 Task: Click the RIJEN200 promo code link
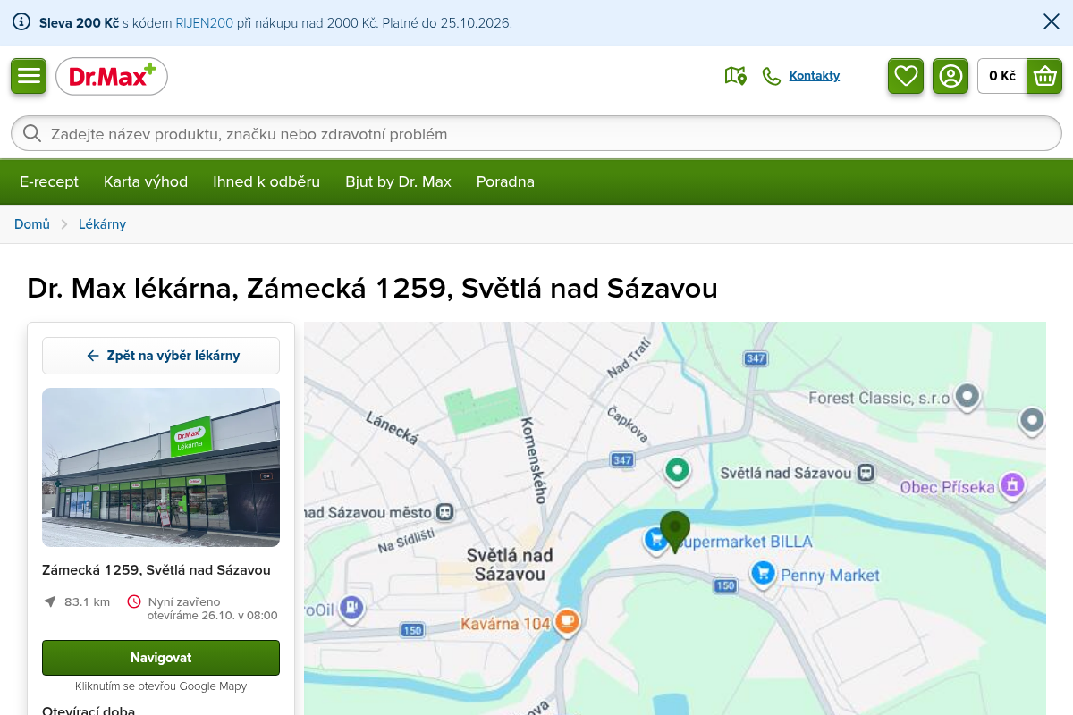[x=205, y=23]
